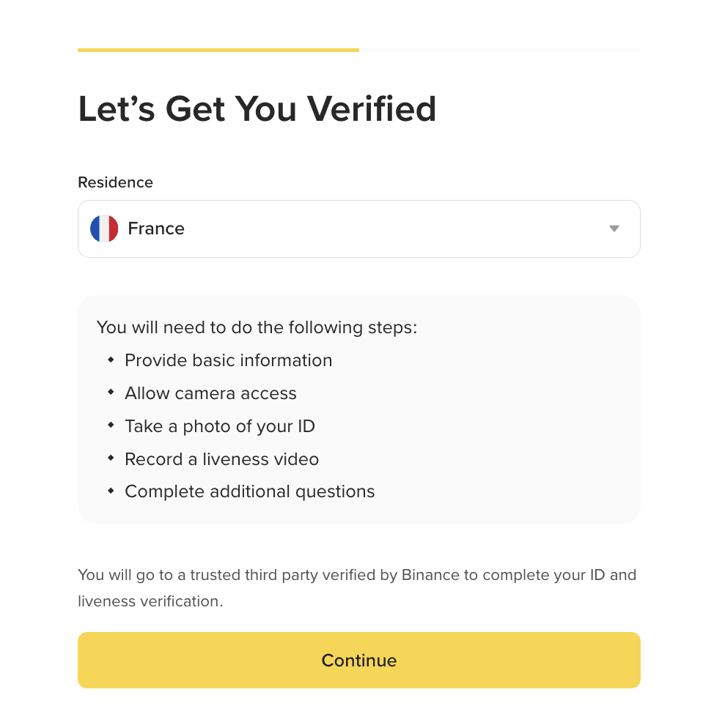Click the 'Let's Get You Verified' heading

(x=257, y=109)
